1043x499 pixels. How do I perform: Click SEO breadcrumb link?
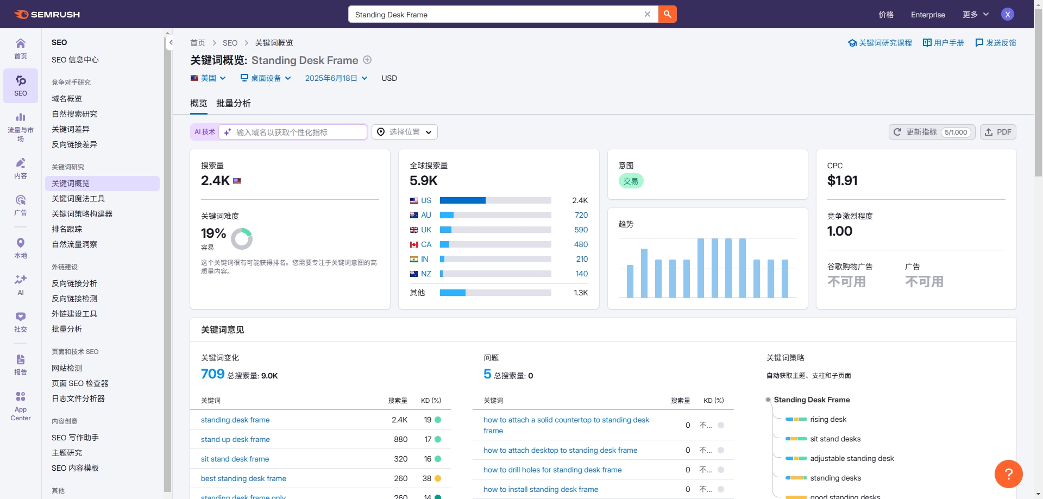click(x=230, y=43)
